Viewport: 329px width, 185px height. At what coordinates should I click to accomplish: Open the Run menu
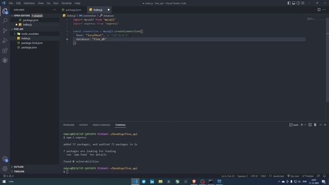click(56, 3)
